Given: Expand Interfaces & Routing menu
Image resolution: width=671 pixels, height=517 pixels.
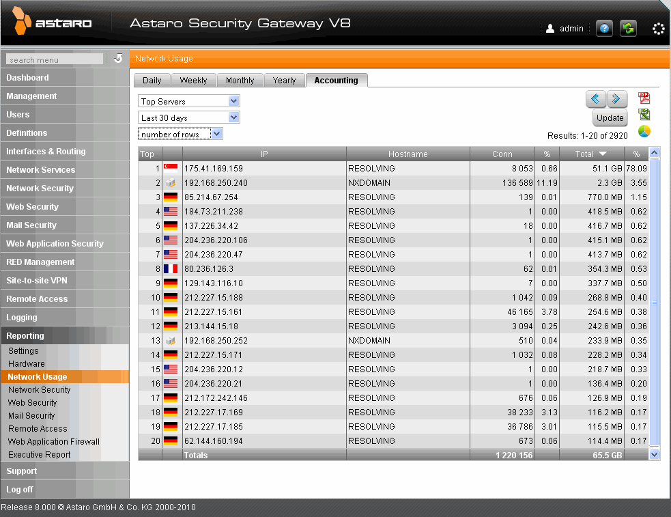Looking at the screenshot, I should coord(65,152).
